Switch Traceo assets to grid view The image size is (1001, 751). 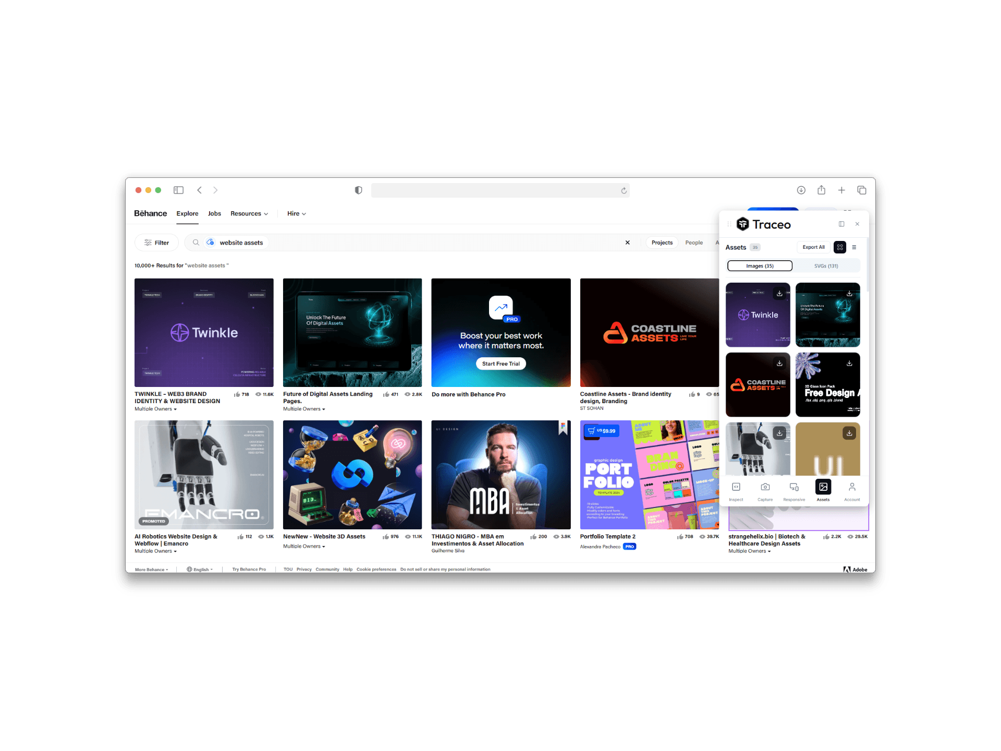click(x=840, y=247)
